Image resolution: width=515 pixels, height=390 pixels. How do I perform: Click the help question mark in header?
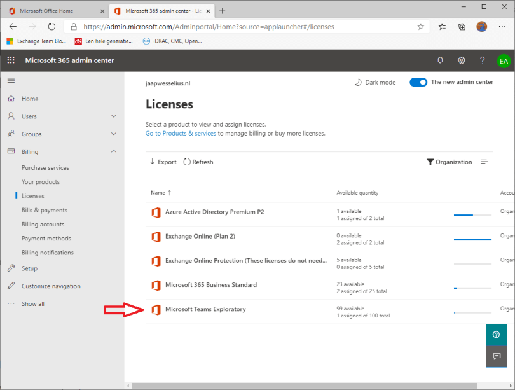coord(483,60)
